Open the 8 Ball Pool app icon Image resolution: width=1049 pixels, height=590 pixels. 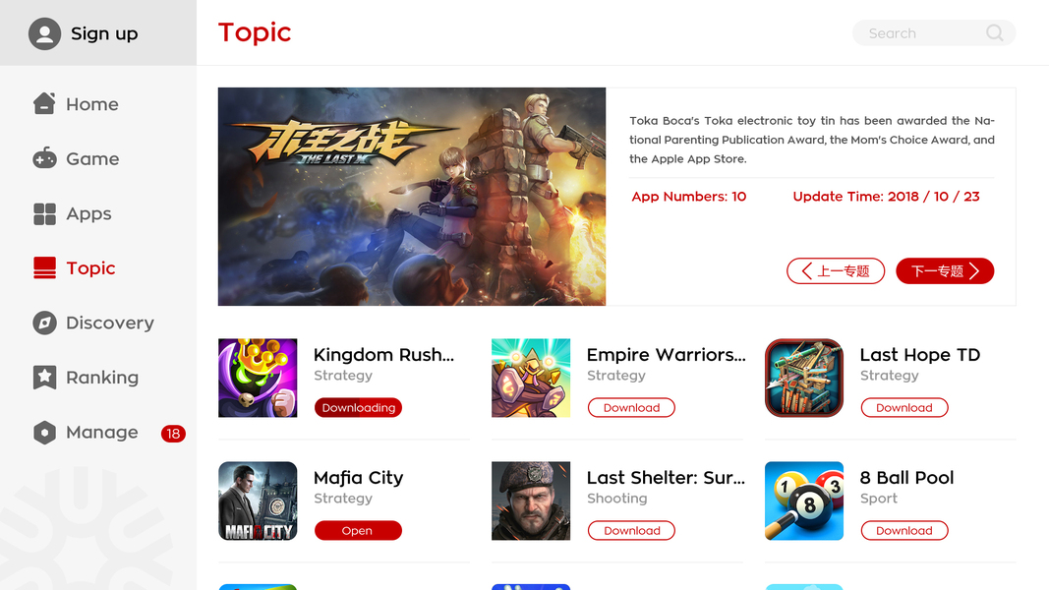pos(804,501)
